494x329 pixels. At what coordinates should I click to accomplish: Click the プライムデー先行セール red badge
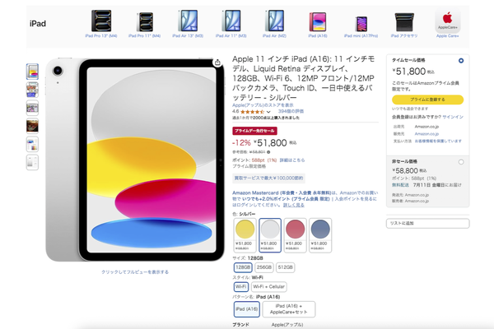pos(254,131)
